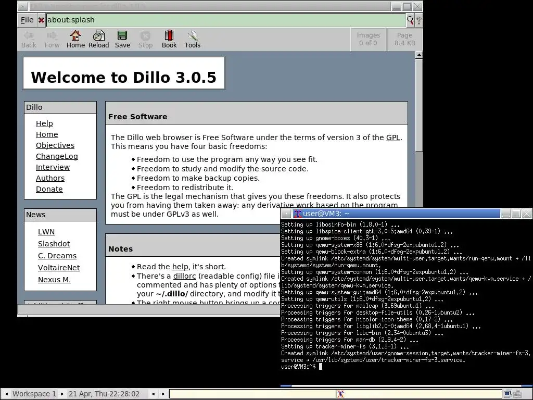Click the Free Software section heading
Viewport: 533px width, 400px height.
(137, 117)
